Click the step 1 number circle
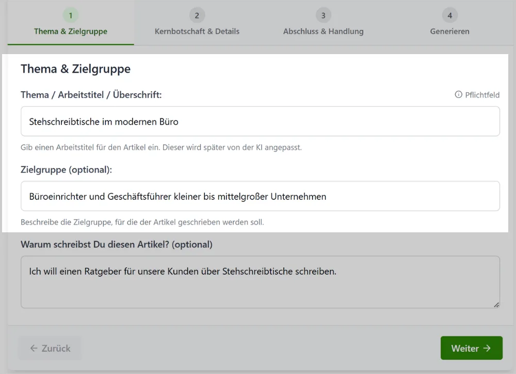The image size is (516, 374). click(x=70, y=15)
